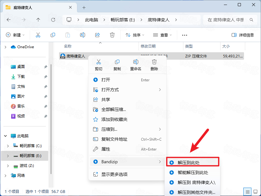261x196 pixels.
Task: Choose 智能解压到此处 in Bandizip submenu
Action: coord(193,173)
